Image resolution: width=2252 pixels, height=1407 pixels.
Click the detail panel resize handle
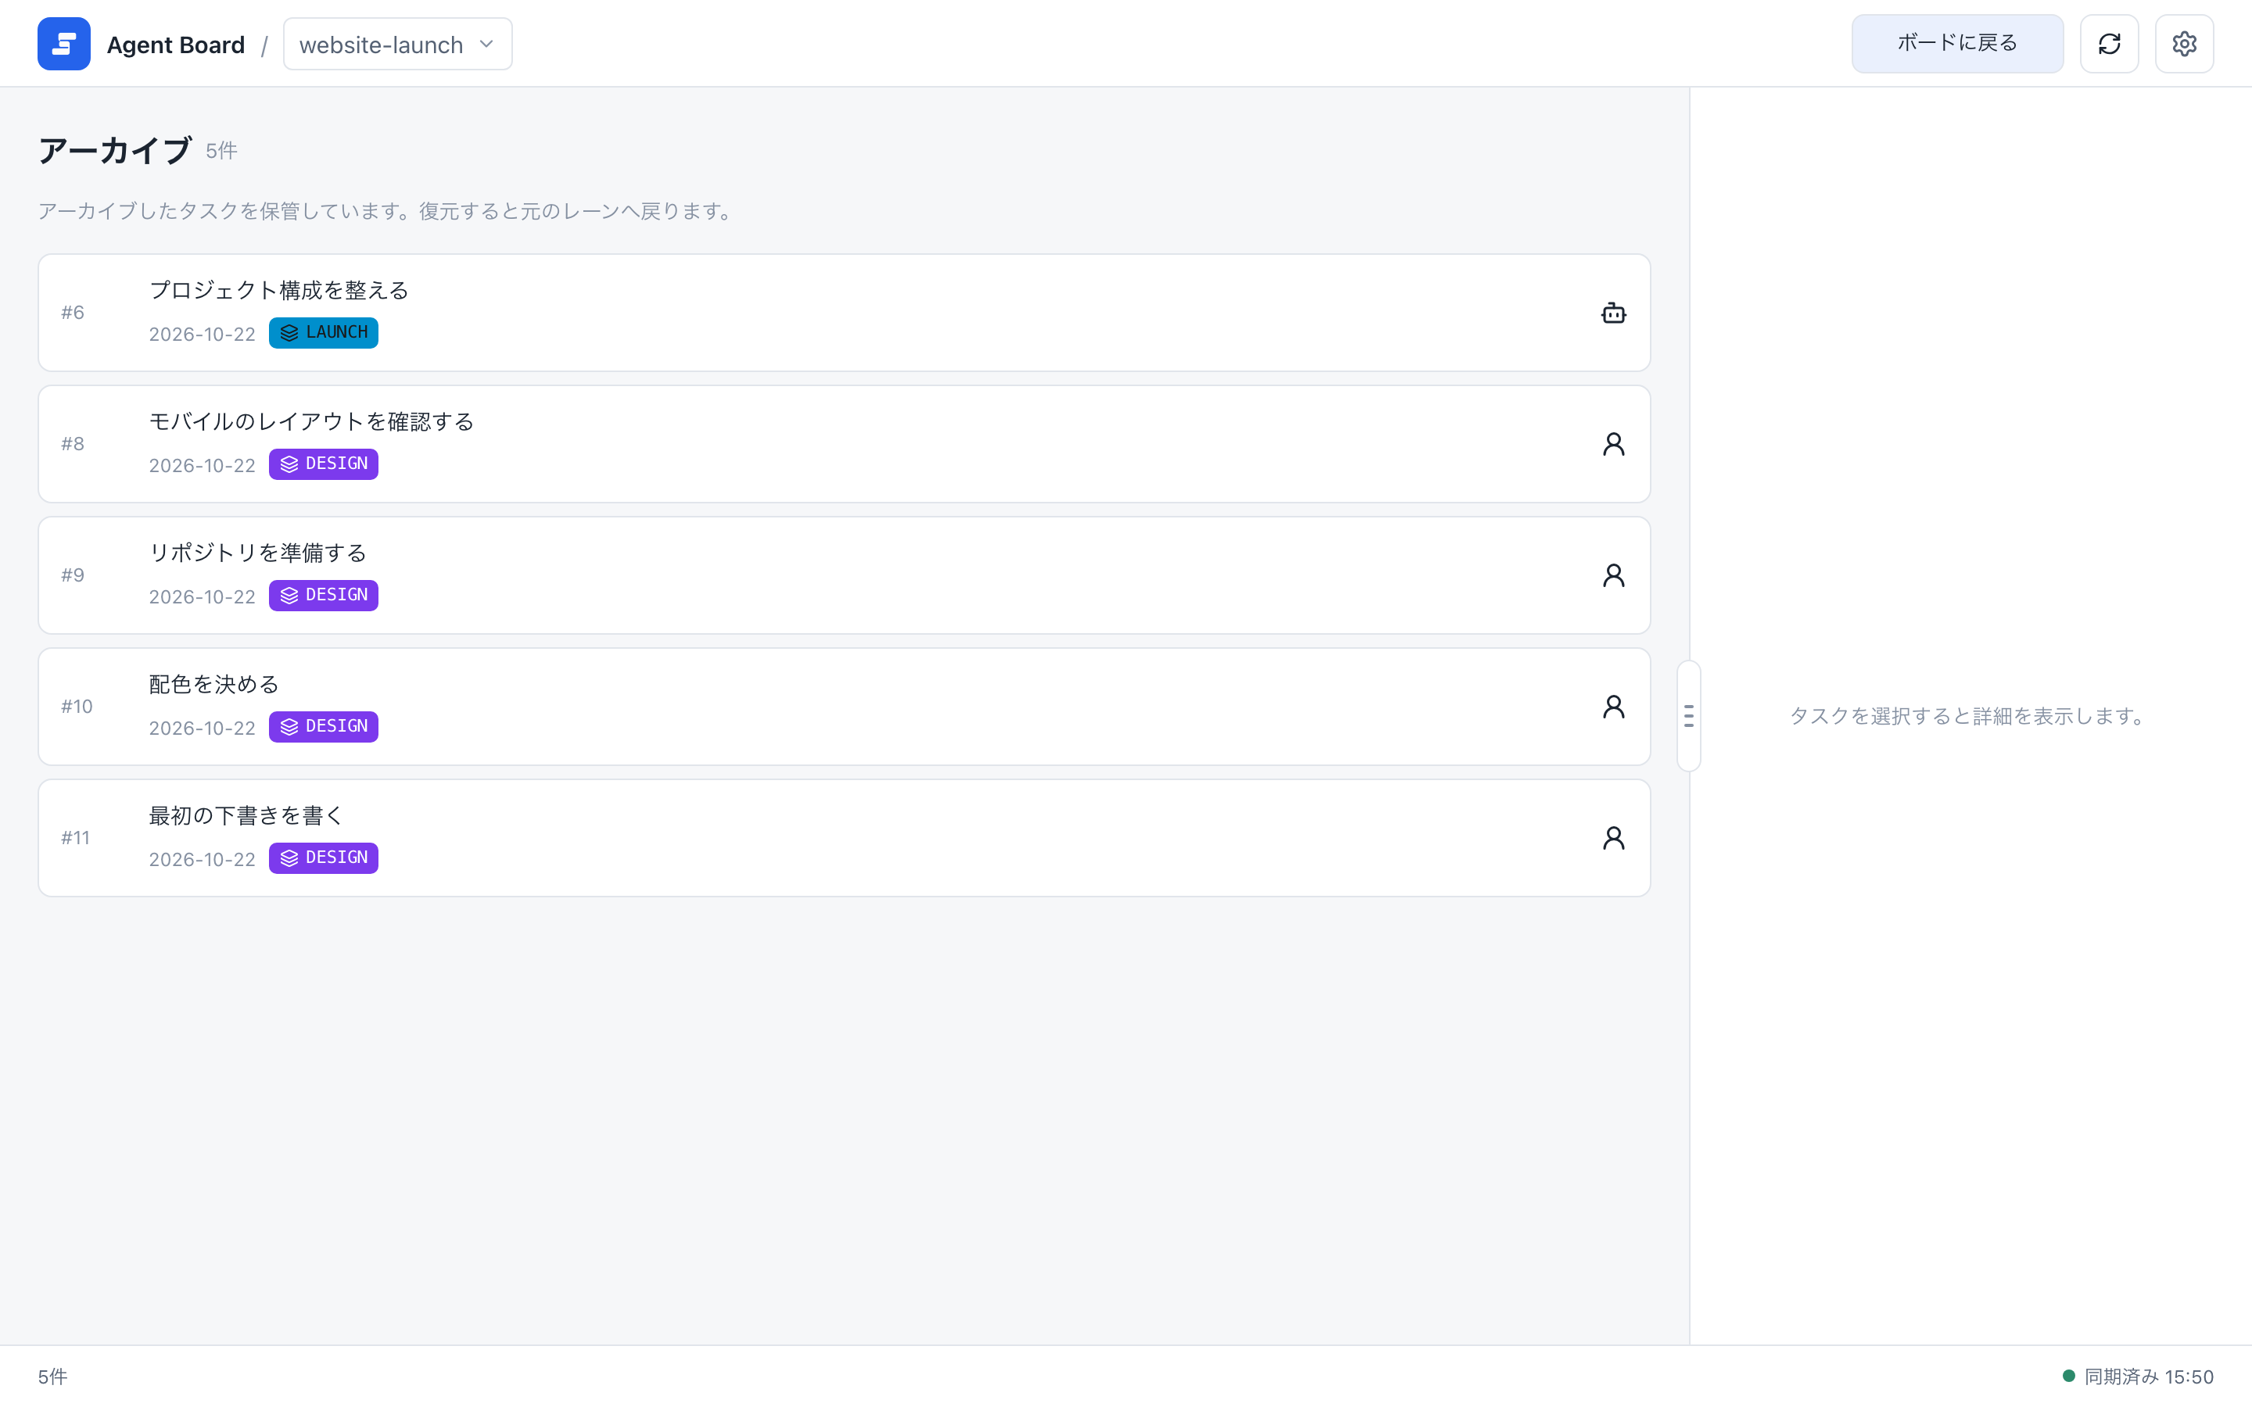[1689, 715]
